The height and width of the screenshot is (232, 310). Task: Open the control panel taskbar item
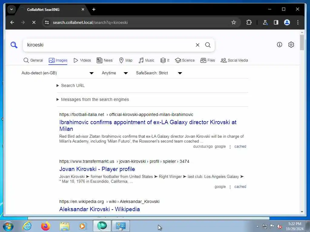coord(121,226)
